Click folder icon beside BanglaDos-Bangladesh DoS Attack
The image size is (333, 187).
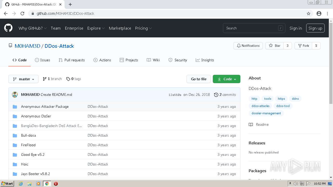[15, 126]
